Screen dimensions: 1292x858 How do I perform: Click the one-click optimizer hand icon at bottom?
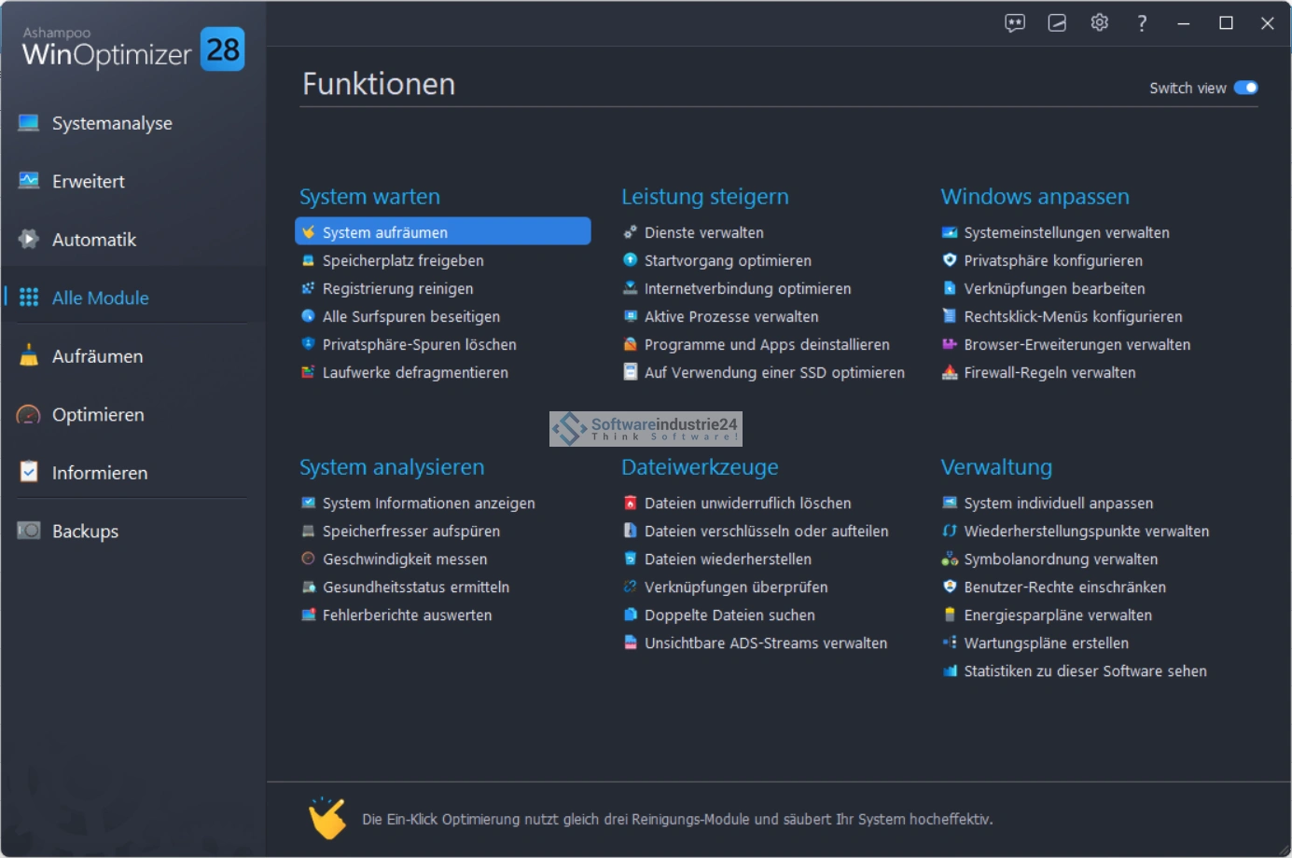tap(326, 818)
